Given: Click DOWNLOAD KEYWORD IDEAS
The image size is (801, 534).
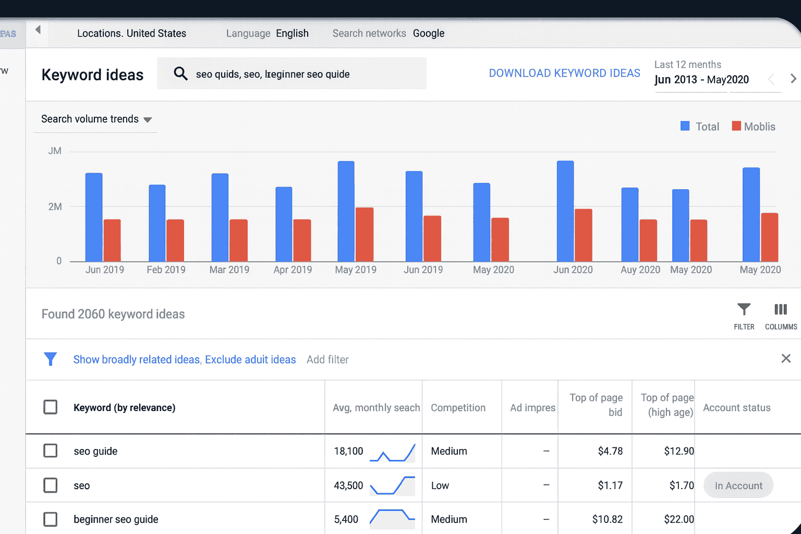Looking at the screenshot, I should pyautogui.click(x=564, y=73).
